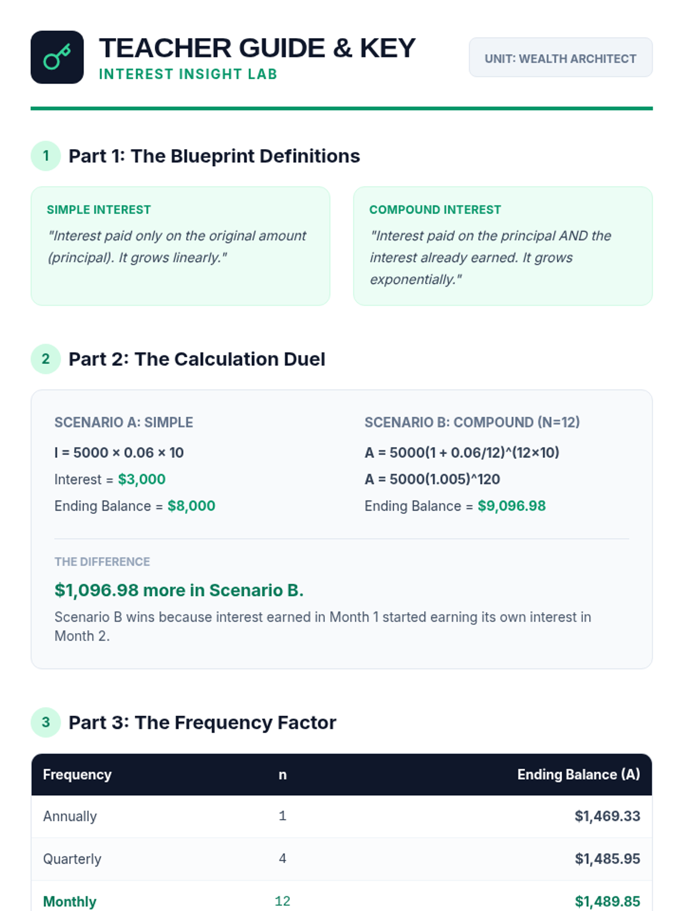Click the Interest Insight Lab subtitle

[188, 74]
